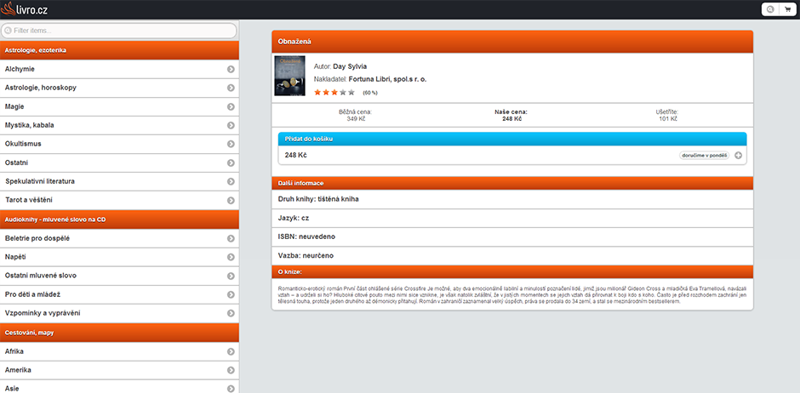The image size is (800, 393).
Task: Click the arrow icon beside Mystika, kabala
Action: pos(231,125)
